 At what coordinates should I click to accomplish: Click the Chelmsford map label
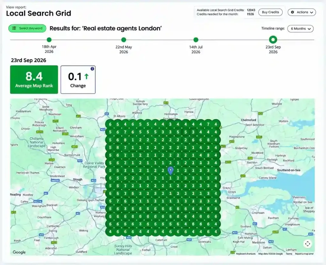[248, 120]
